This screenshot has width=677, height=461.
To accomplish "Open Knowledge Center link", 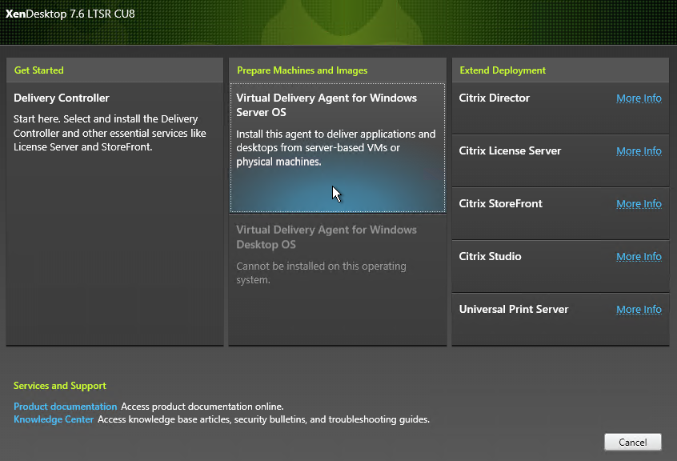I will tap(54, 419).
